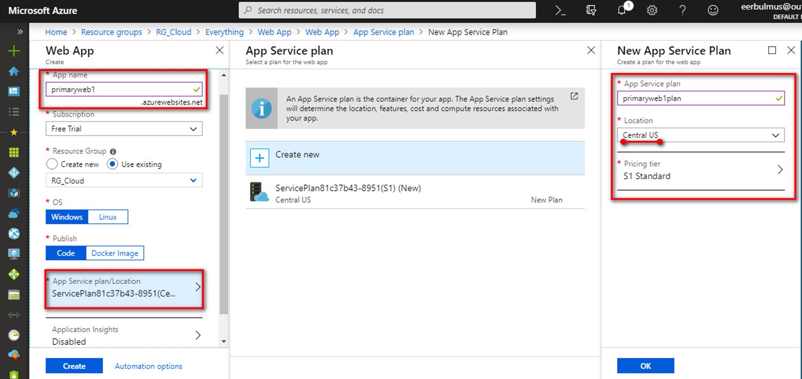Open Directory and subscription filter icon

(591, 10)
